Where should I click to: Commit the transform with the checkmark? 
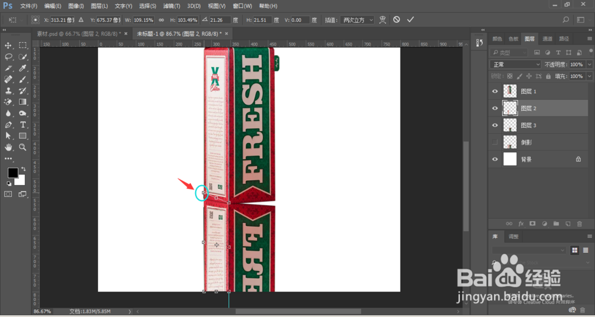410,20
